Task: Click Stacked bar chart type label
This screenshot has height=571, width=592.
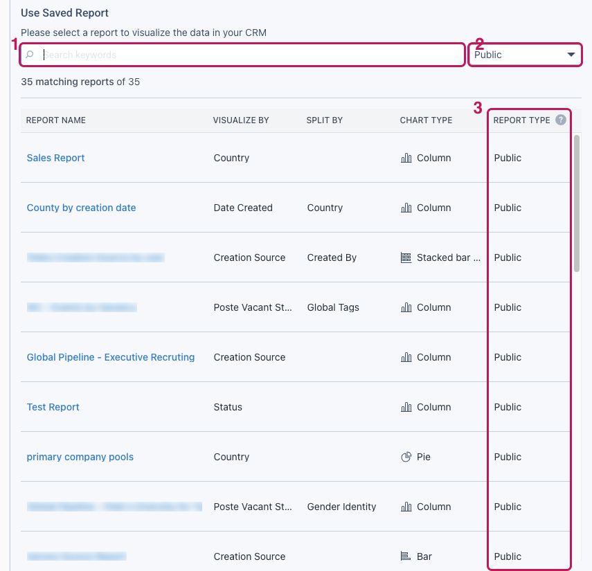Action: pyautogui.click(x=449, y=257)
